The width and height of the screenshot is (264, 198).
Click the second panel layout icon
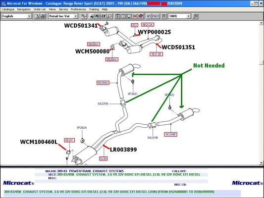tap(123, 16)
